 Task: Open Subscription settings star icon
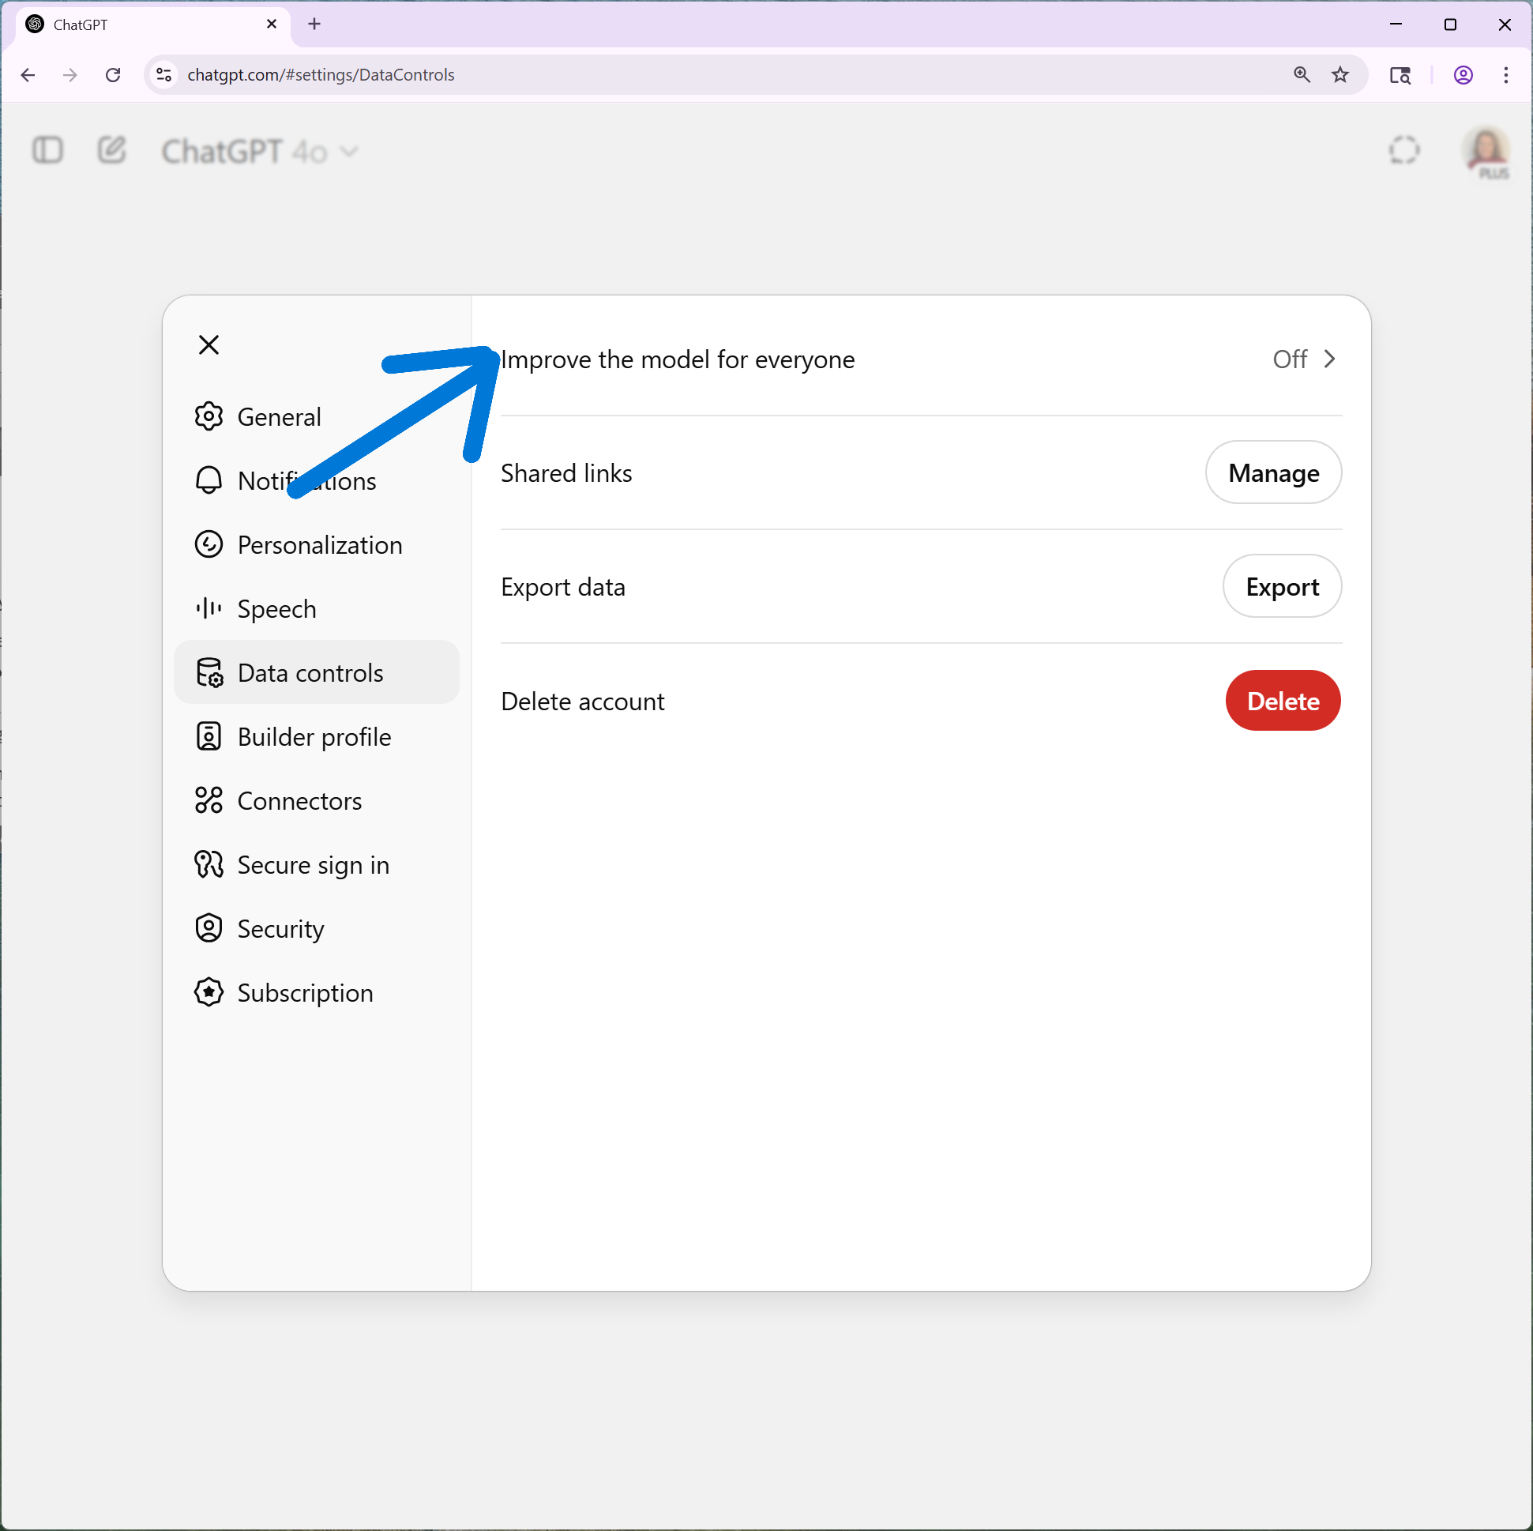click(x=209, y=992)
